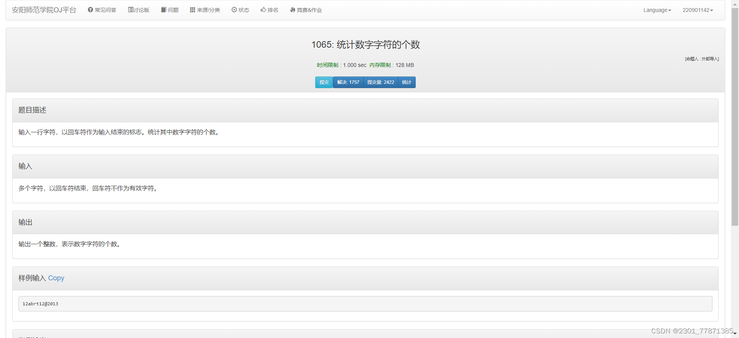Click the 样例输入 heading text
739x338 pixels.
click(32, 278)
